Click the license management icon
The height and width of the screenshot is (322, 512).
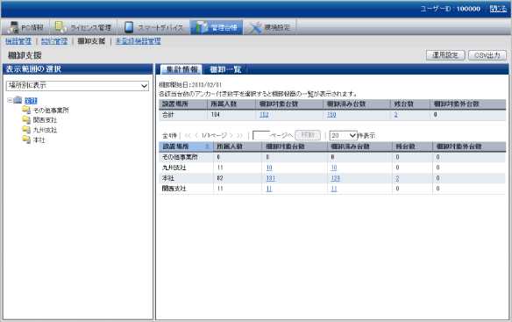pyautogui.click(x=60, y=27)
